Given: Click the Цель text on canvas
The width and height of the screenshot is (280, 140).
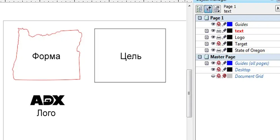Looking at the screenshot, I should click(x=131, y=56).
